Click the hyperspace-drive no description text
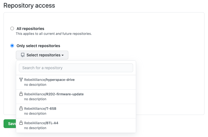 35,85
